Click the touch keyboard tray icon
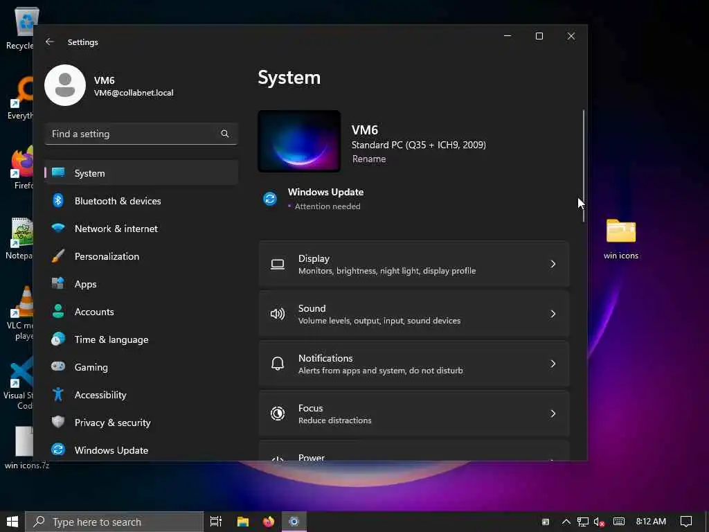This screenshot has width=709, height=532. 619,522
